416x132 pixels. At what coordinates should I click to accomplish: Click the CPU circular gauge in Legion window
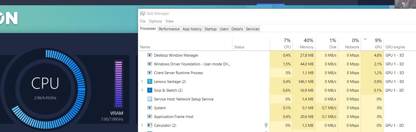[45, 89]
